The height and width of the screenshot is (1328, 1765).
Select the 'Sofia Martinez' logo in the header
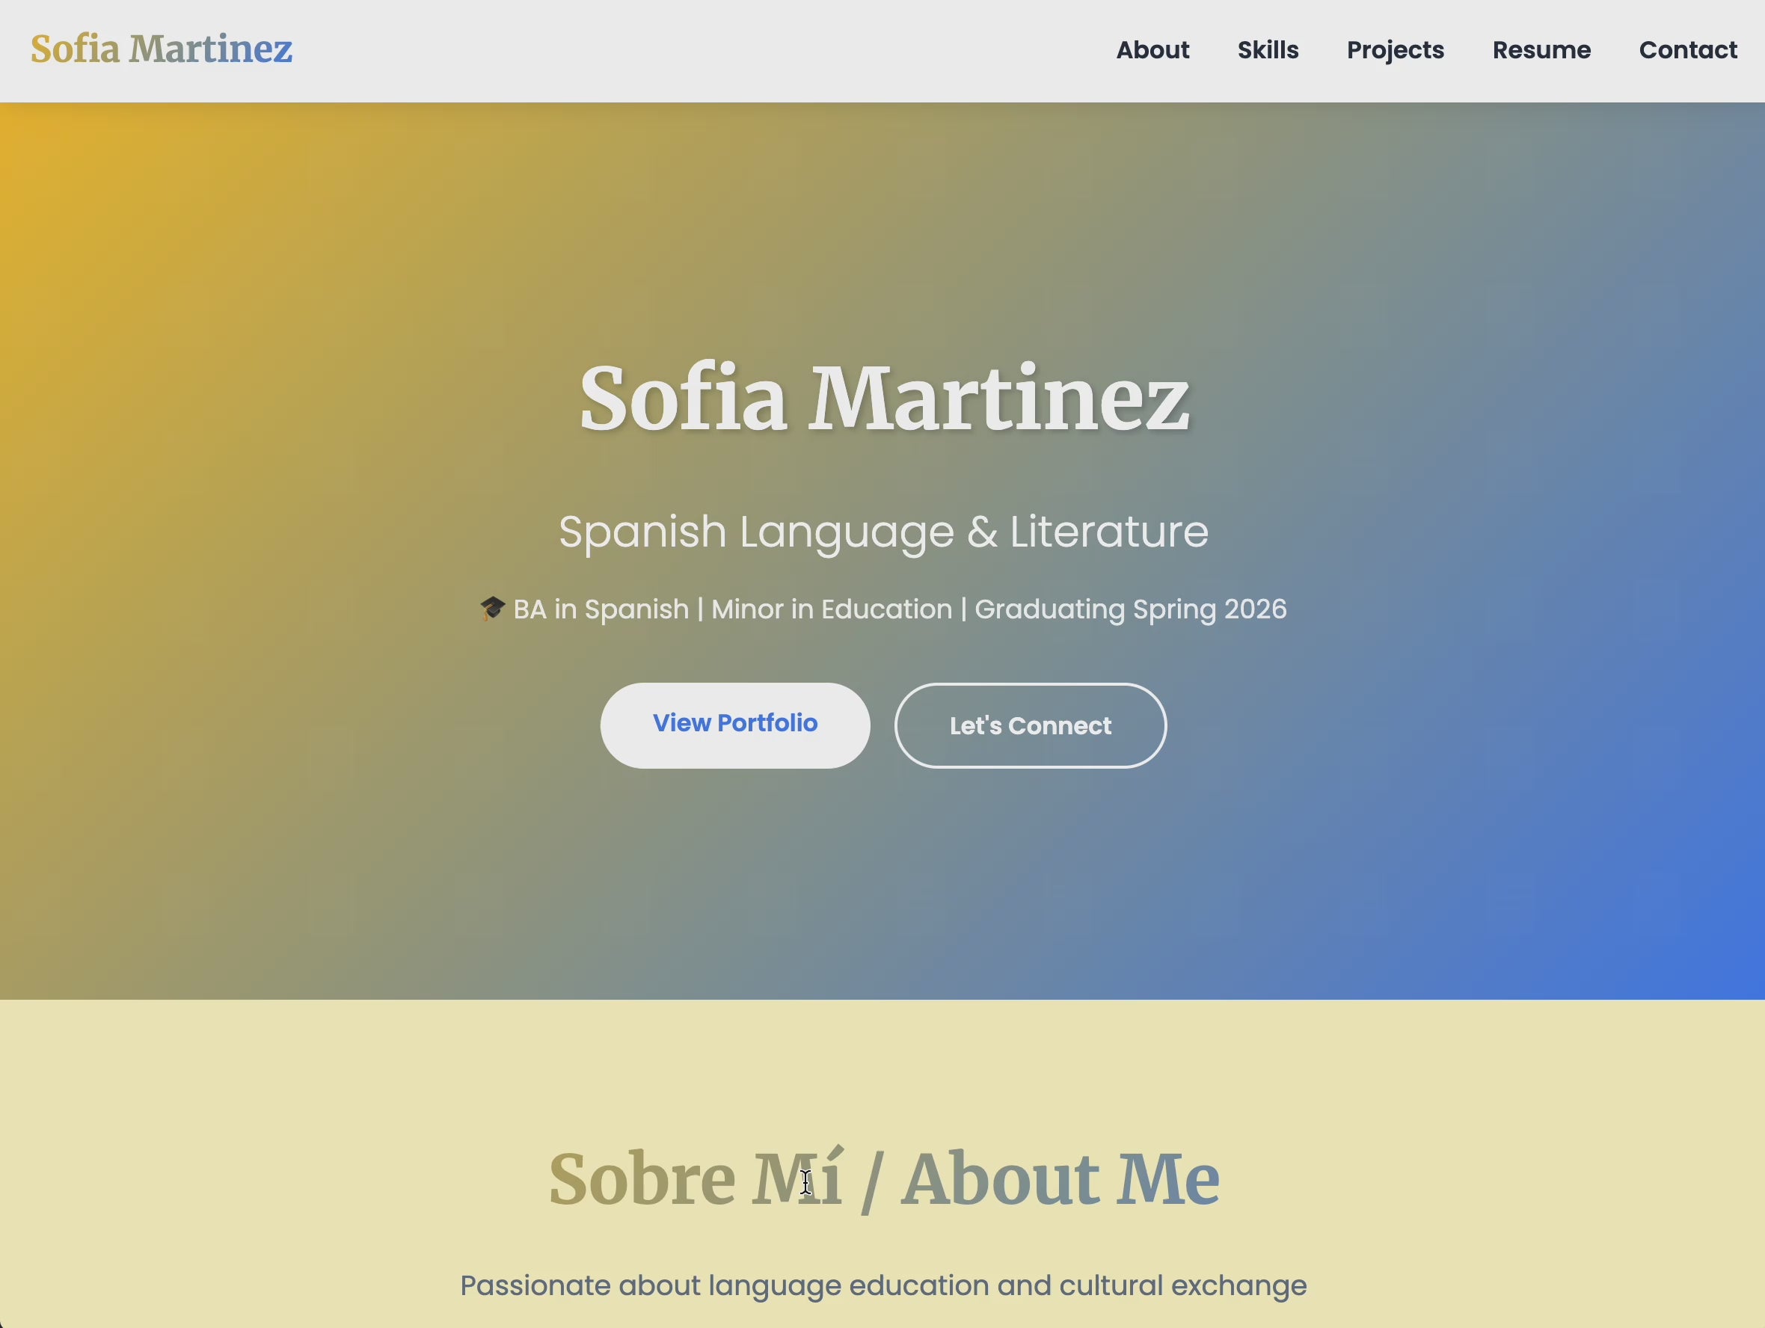159,49
